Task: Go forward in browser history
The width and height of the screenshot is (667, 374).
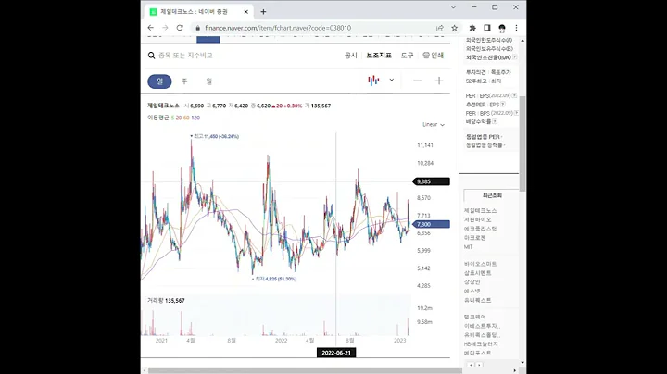Action: click(165, 28)
